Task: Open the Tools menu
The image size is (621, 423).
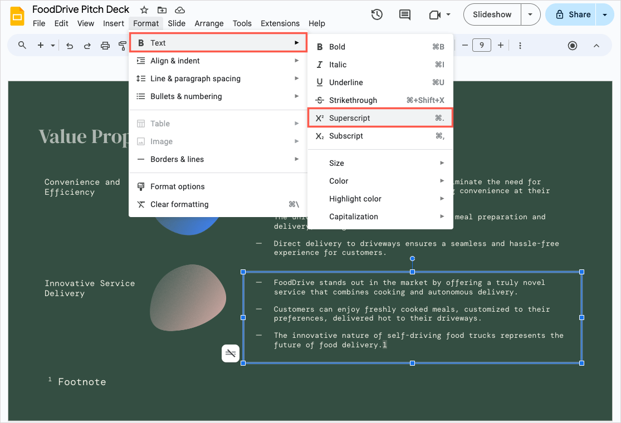Action: pyautogui.click(x=242, y=23)
